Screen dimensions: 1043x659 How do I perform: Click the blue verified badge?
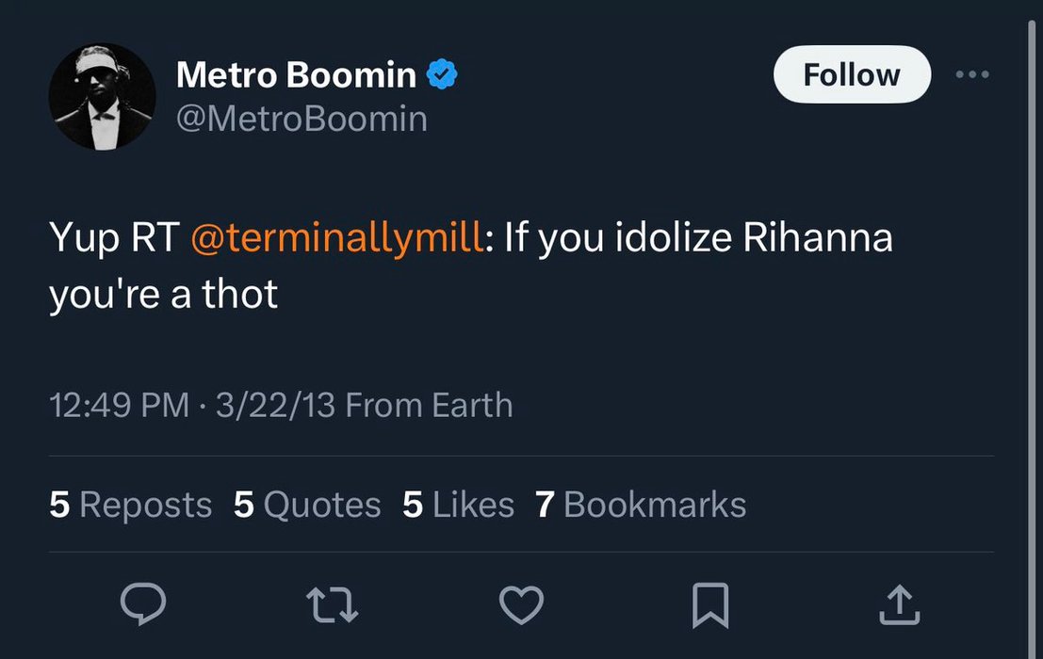point(442,73)
